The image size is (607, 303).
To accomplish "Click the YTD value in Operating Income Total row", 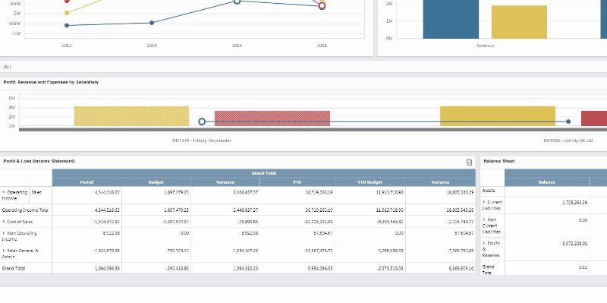I will (x=319, y=210).
